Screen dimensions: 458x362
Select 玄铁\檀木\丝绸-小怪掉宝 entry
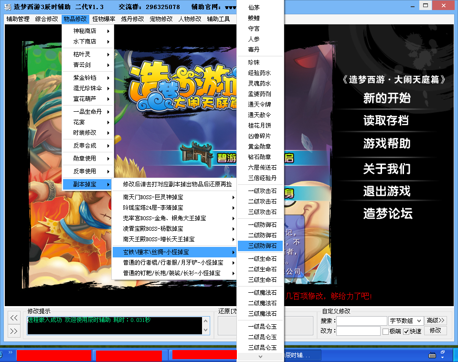coord(174,252)
